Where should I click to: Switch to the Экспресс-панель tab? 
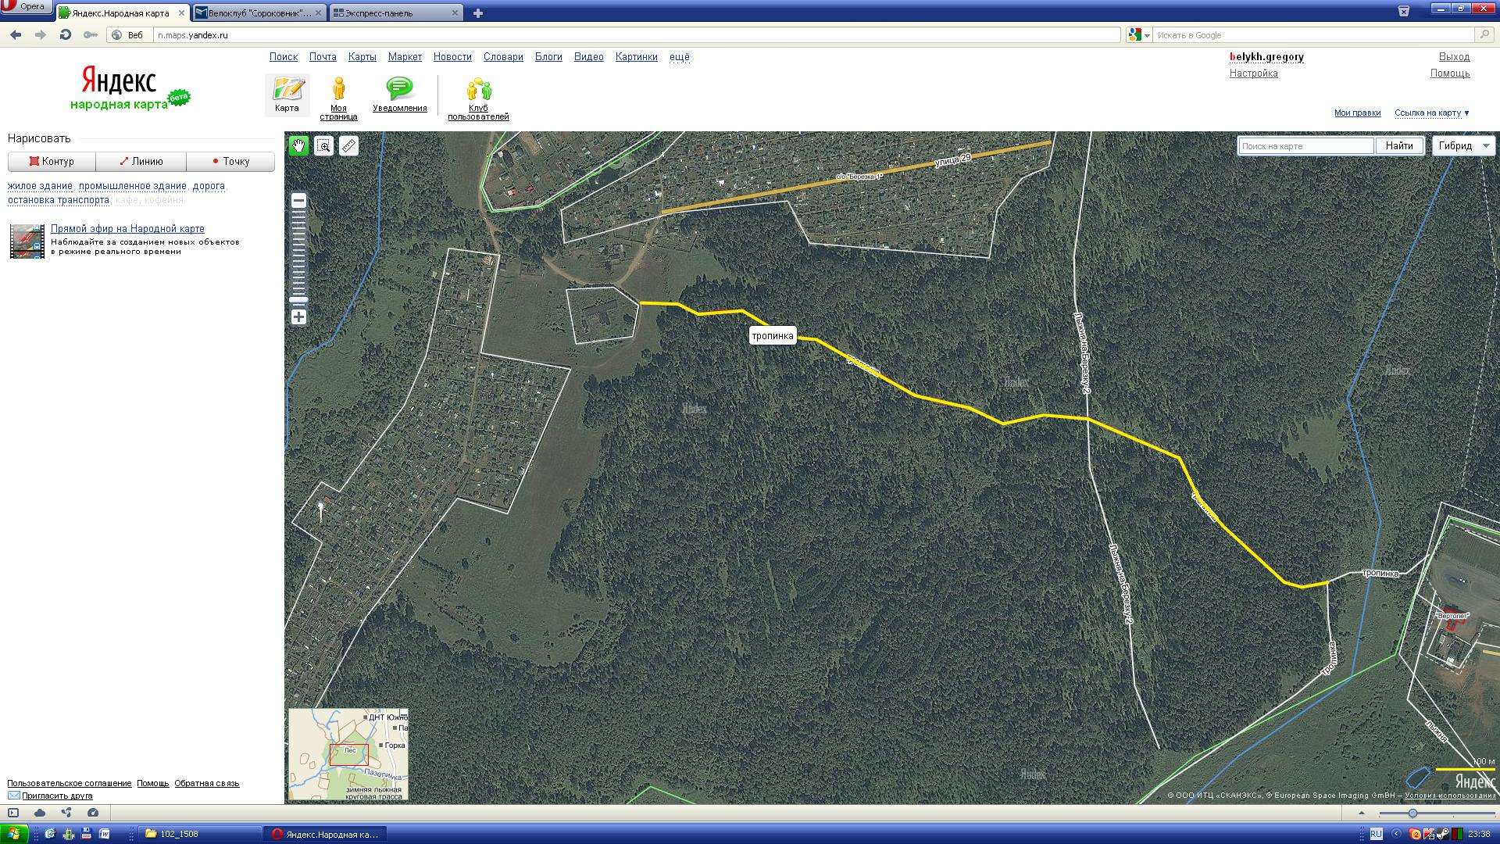395,13
